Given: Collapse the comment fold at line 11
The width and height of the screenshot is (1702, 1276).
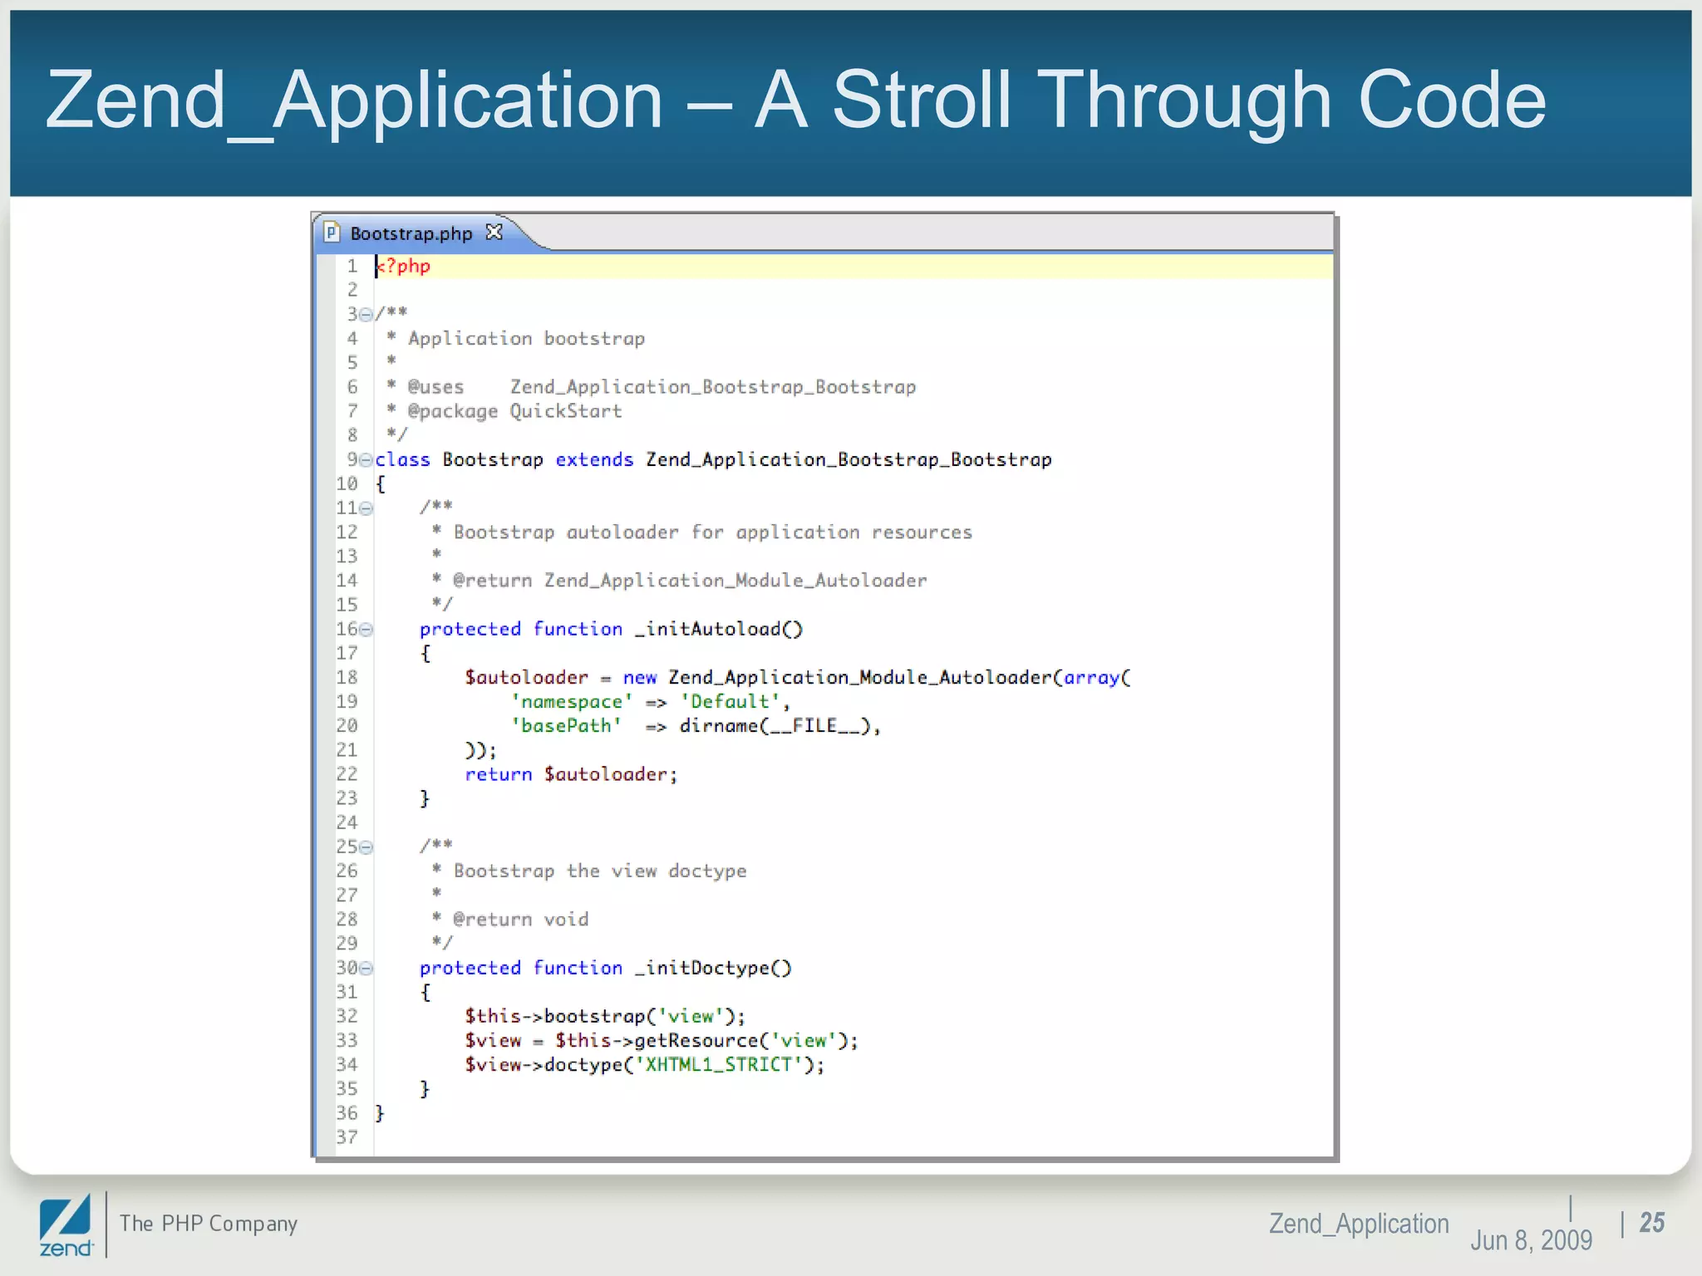Looking at the screenshot, I should (366, 508).
